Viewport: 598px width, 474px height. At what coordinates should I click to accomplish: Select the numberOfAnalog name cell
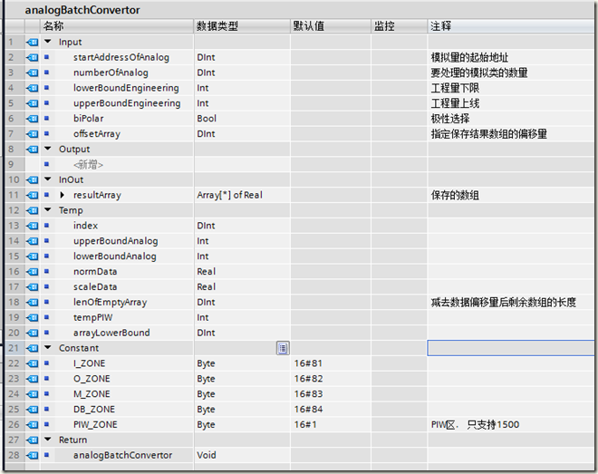[x=111, y=73]
